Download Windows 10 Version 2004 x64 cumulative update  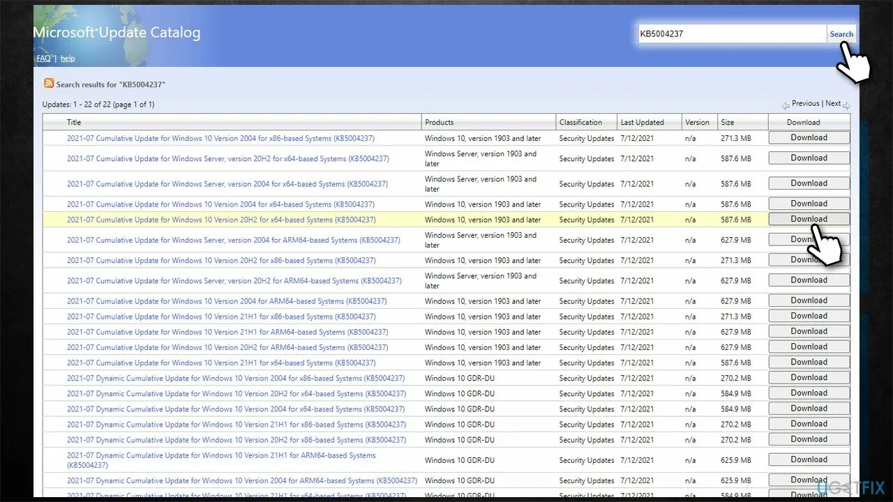809,204
